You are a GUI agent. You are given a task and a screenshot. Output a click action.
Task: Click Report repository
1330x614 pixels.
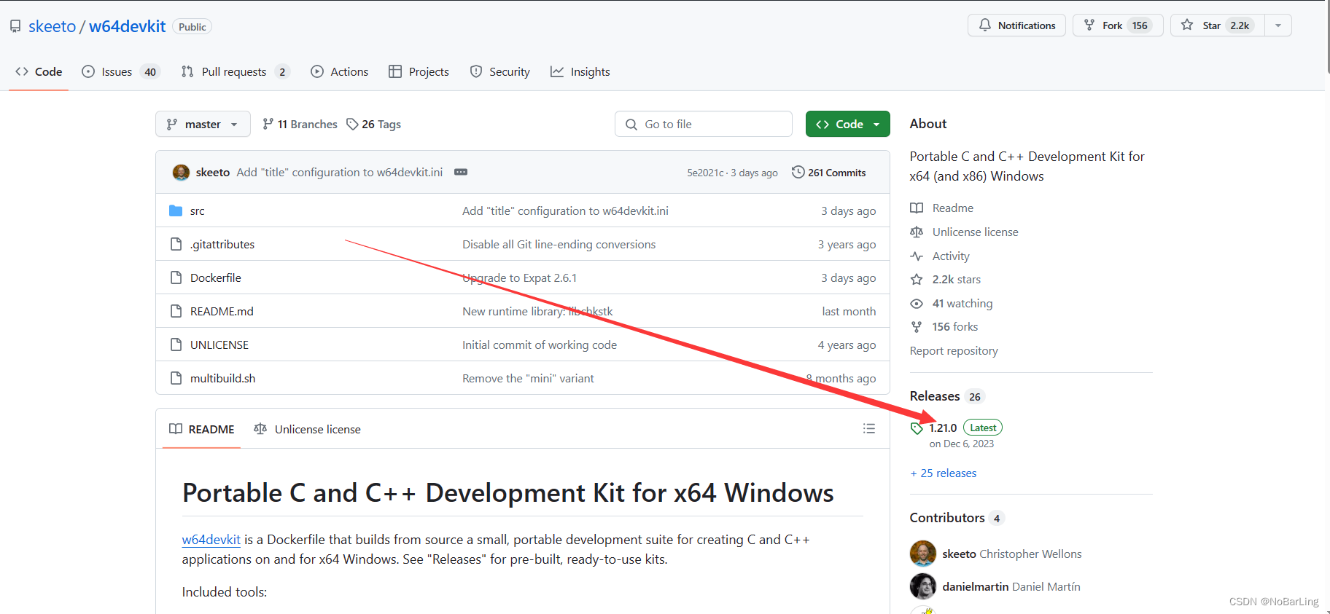click(954, 350)
